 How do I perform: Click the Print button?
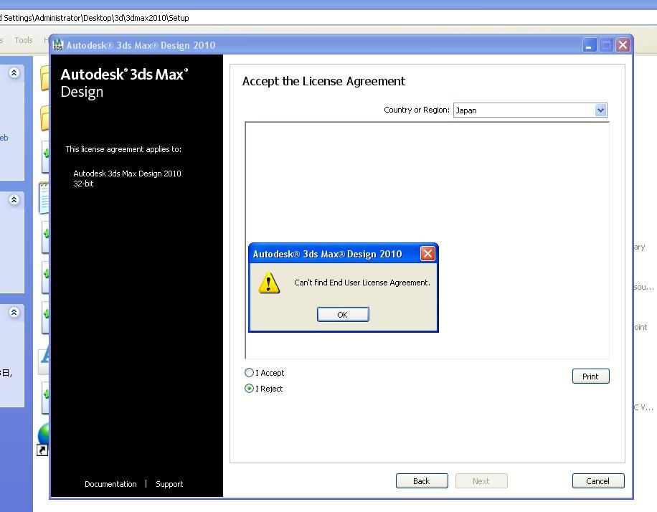click(x=590, y=376)
